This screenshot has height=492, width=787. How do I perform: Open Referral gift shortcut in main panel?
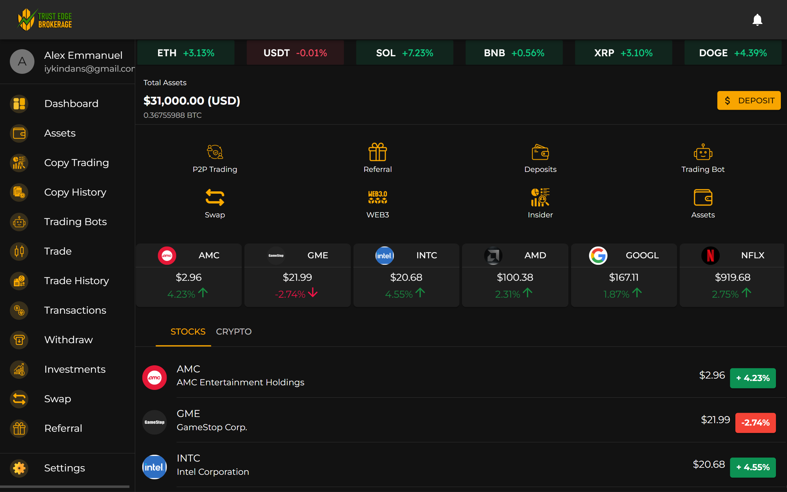[x=378, y=152]
